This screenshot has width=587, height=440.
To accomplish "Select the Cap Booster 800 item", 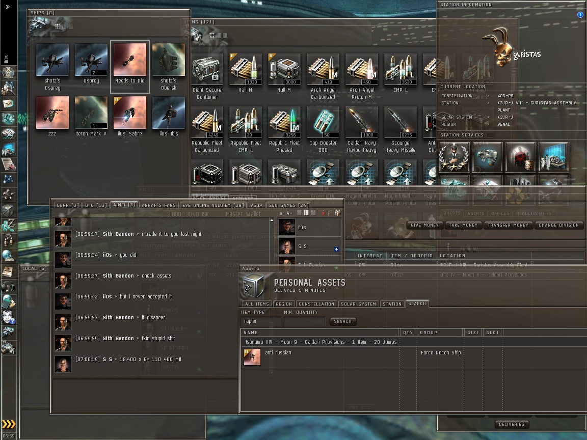I will tap(323, 130).
